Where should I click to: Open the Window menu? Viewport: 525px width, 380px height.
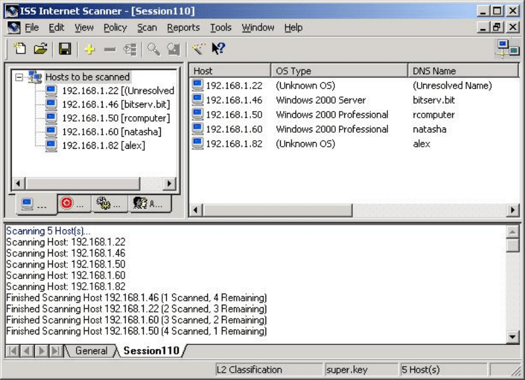pos(258,28)
